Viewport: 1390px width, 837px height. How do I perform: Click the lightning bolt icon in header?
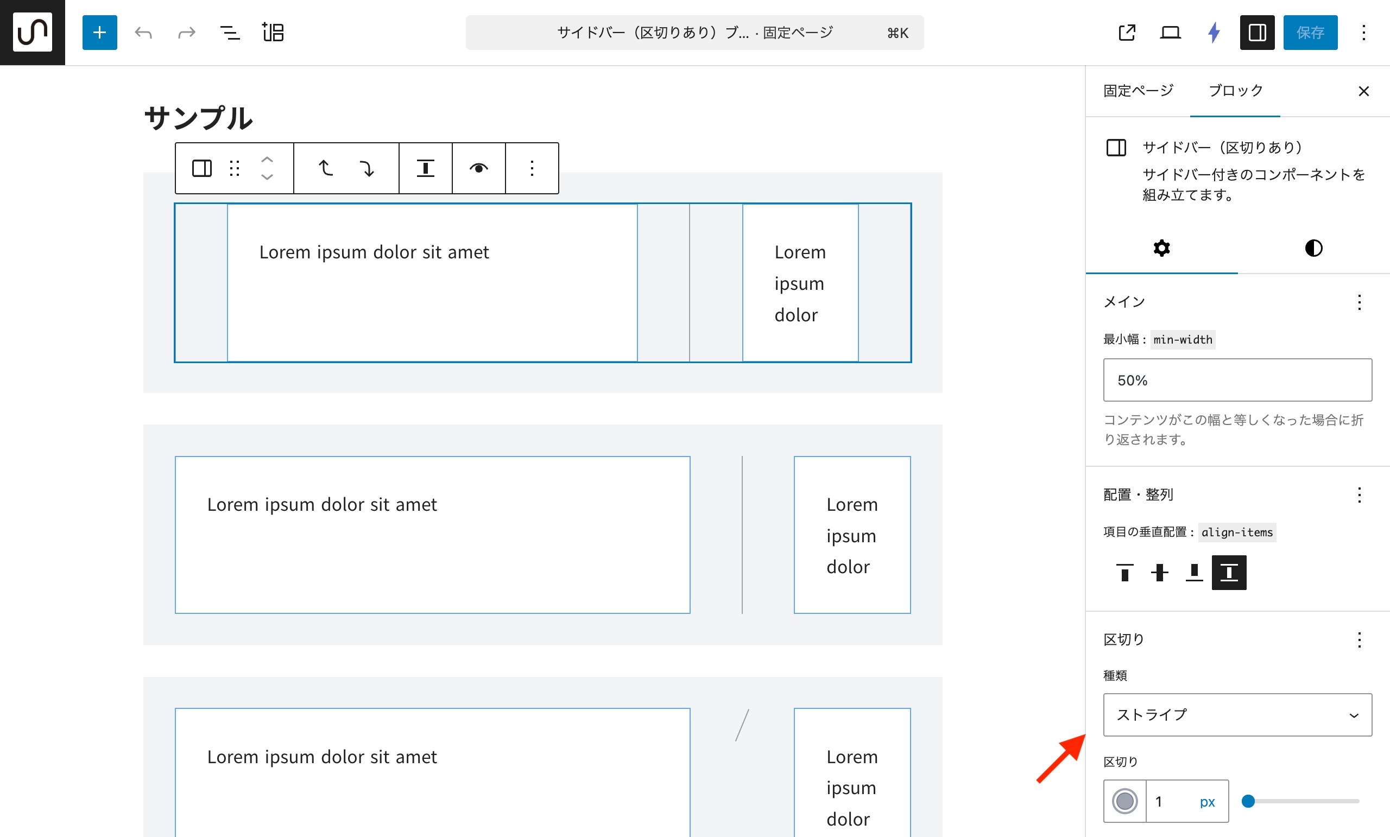[1214, 32]
